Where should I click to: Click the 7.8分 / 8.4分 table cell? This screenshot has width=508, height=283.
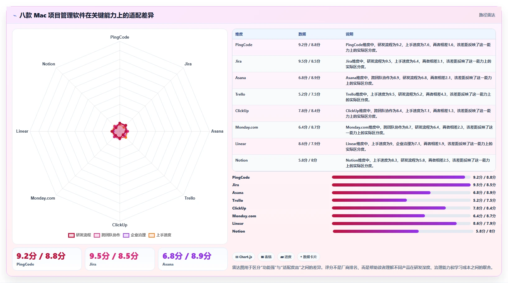pyautogui.click(x=309, y=111)
